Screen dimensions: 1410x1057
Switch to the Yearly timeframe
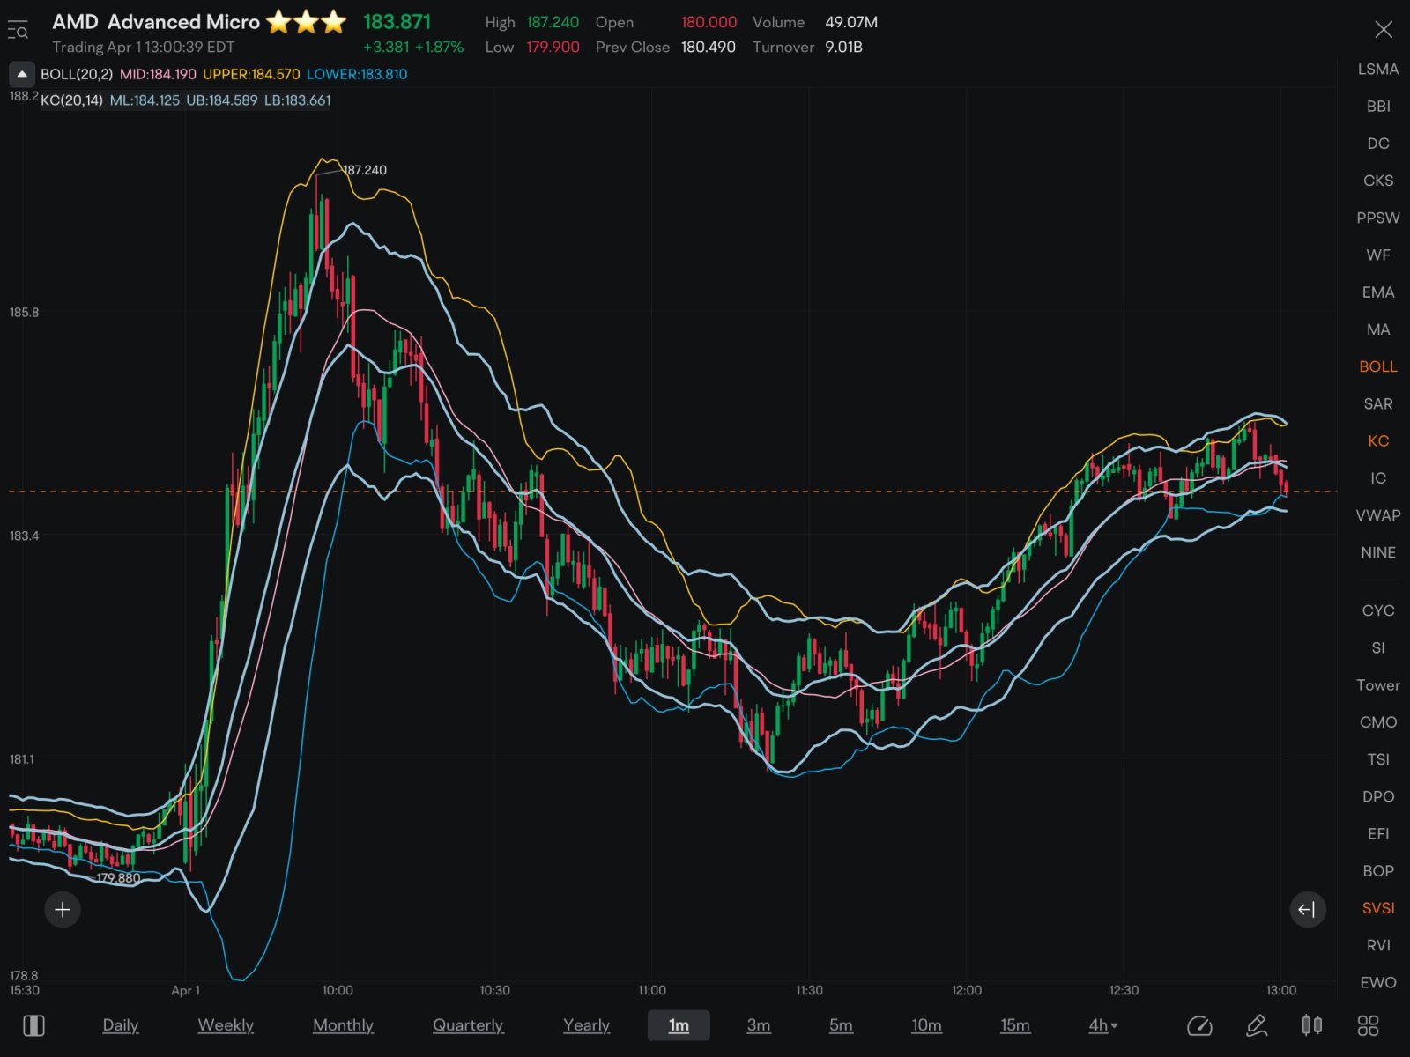click(x=586, y=1025)
